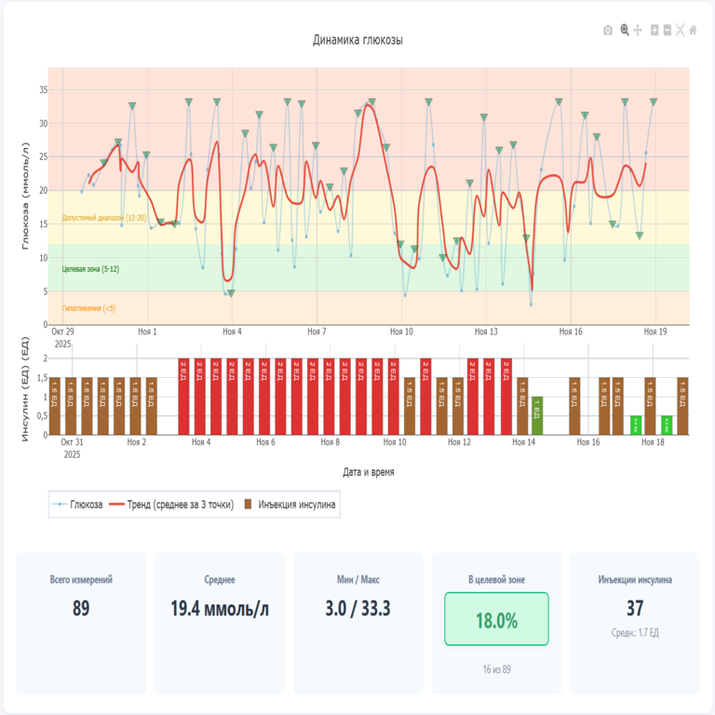This screenshot has height=715, width=715.
Task: Click the green 18.0% target zone badge
Action: (x=496, y=619)
